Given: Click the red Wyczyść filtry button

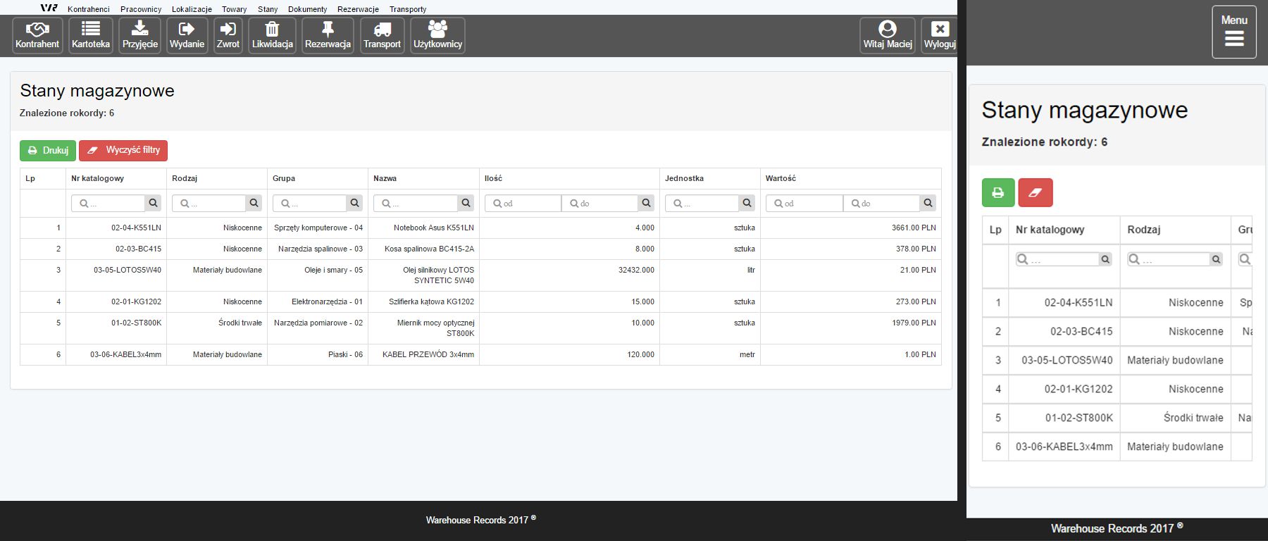Looking at the screenshot, I should click(x=123, y=150).
